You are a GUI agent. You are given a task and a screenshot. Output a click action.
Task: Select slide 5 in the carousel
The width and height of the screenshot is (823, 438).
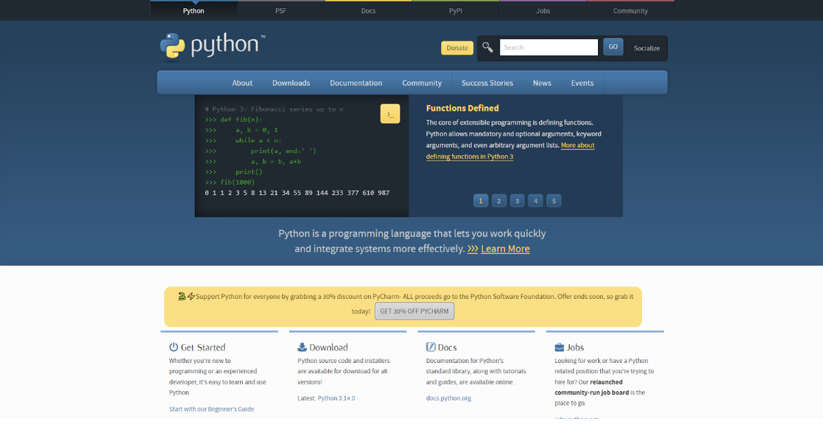coord(553,201)
